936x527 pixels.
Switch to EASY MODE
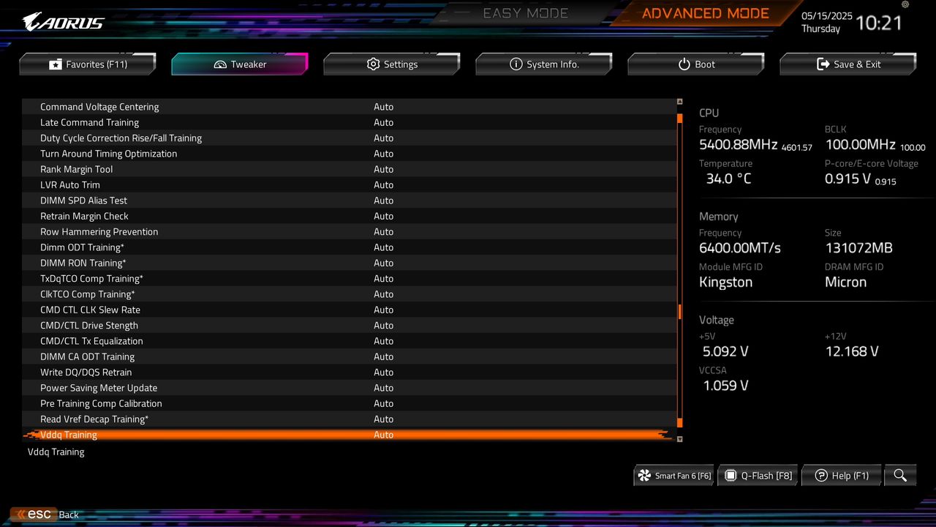(x=526, y=13)
